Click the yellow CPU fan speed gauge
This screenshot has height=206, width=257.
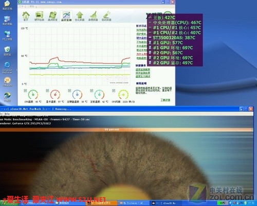point(123,94)
